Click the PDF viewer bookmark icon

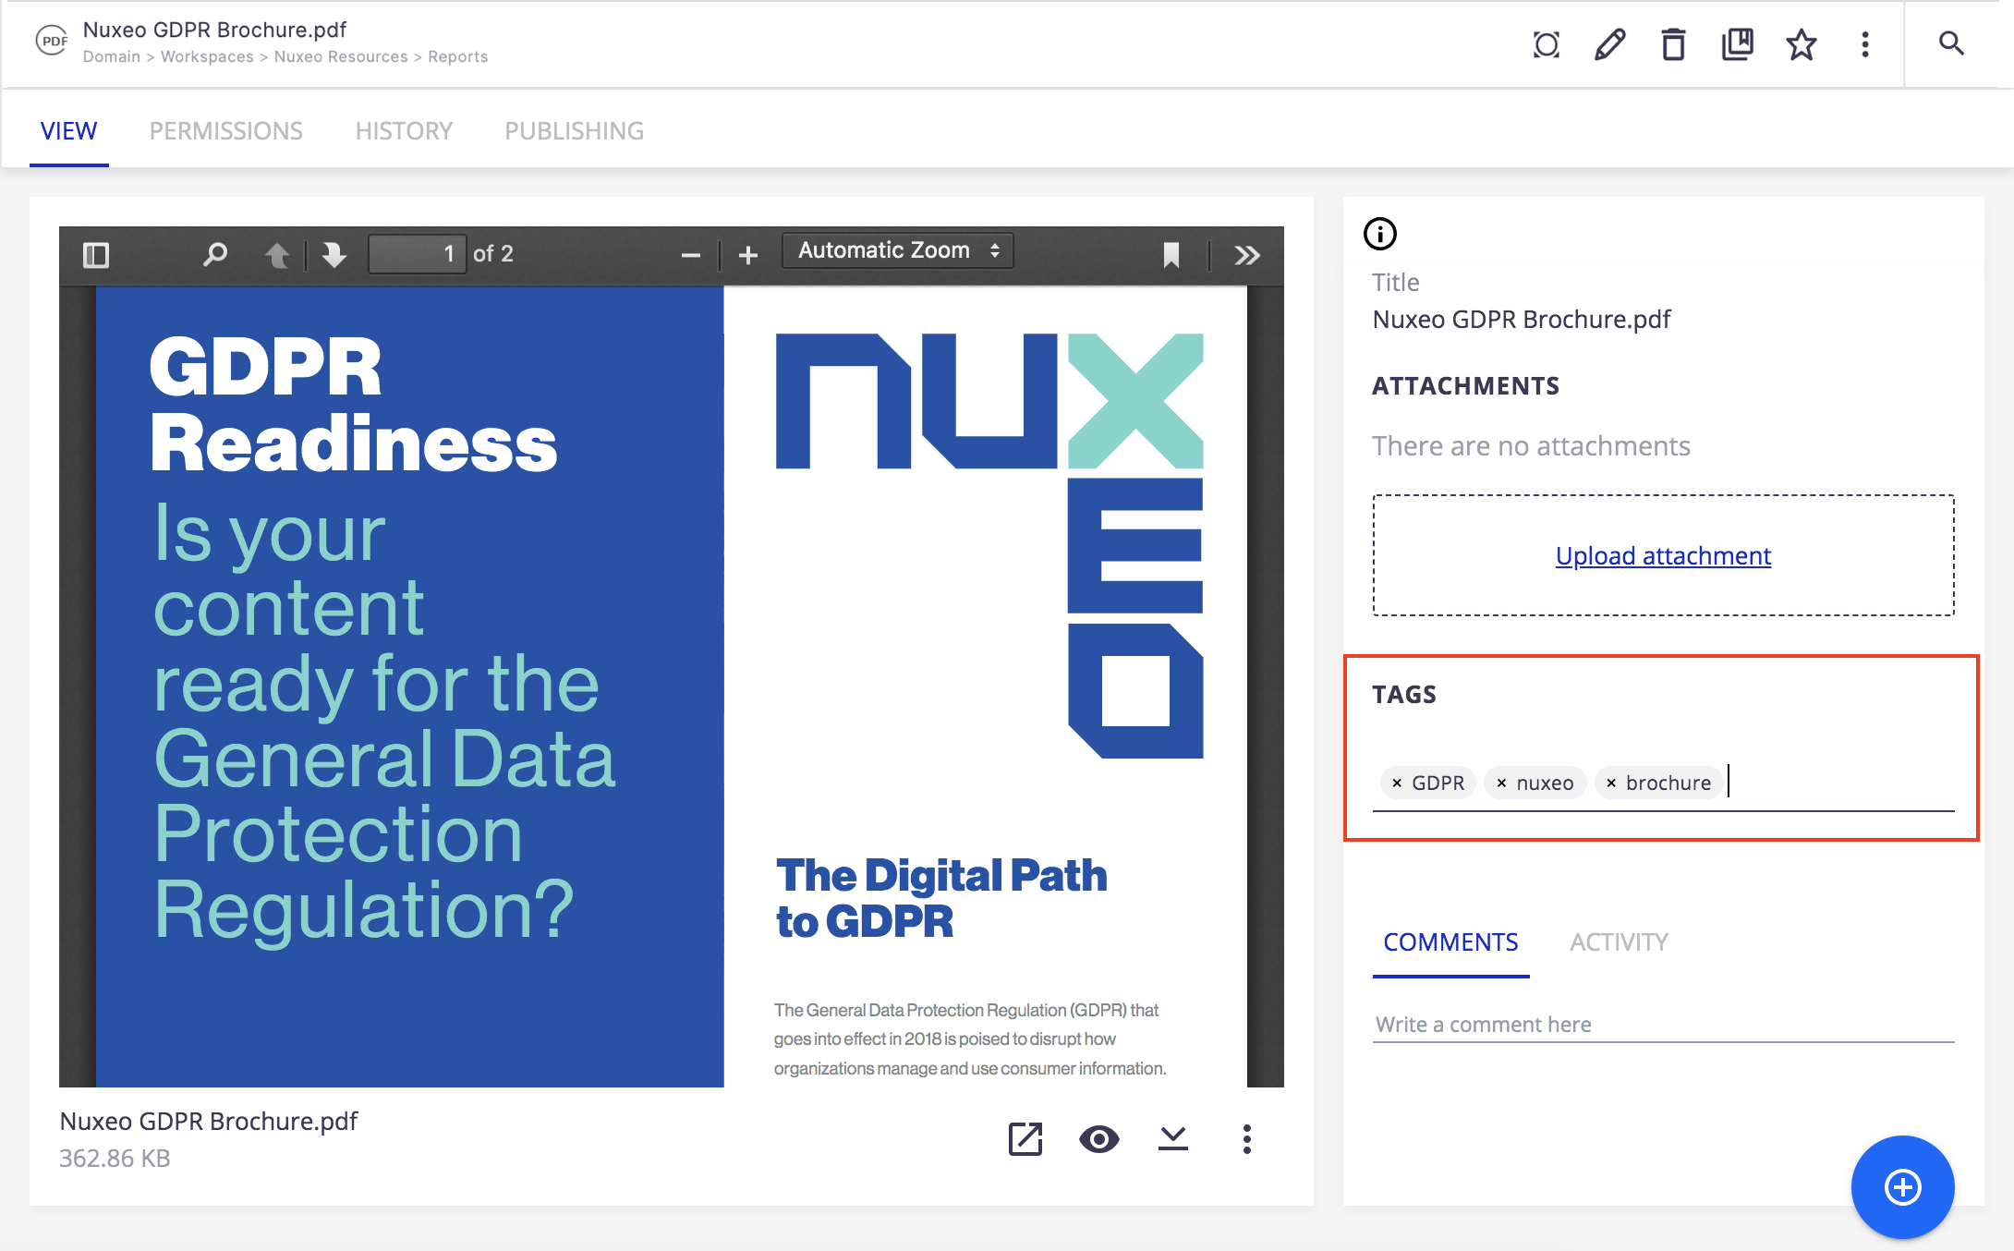pyautogui.click(x=1171, y=255)
